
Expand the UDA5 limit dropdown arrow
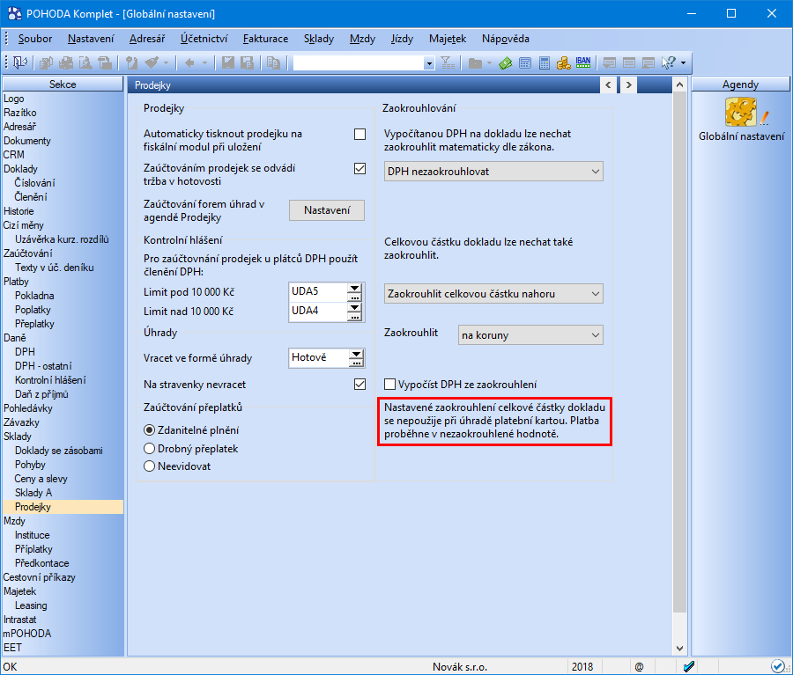point(354,288)
